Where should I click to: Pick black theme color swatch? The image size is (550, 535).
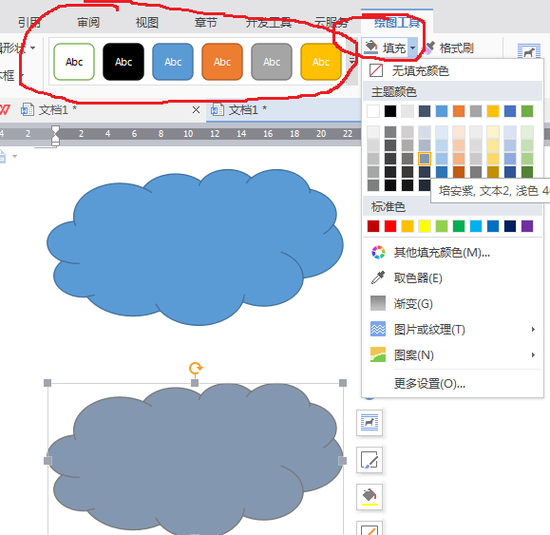click(390, 111)
